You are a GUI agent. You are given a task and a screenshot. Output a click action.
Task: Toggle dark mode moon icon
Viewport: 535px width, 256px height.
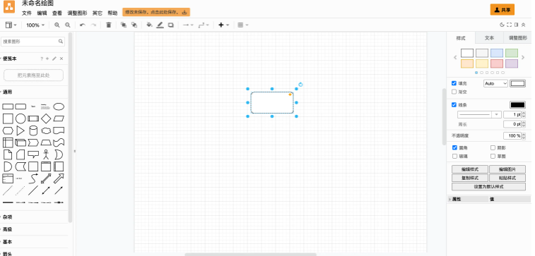(502, 25)
